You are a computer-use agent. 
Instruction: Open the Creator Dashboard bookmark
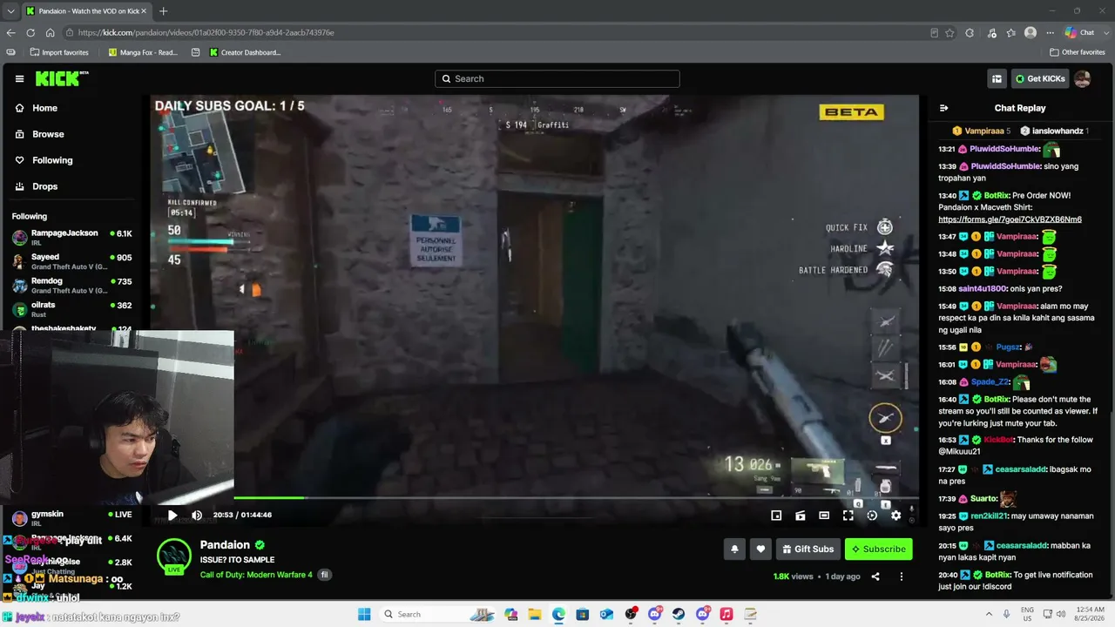coord(245,52)
